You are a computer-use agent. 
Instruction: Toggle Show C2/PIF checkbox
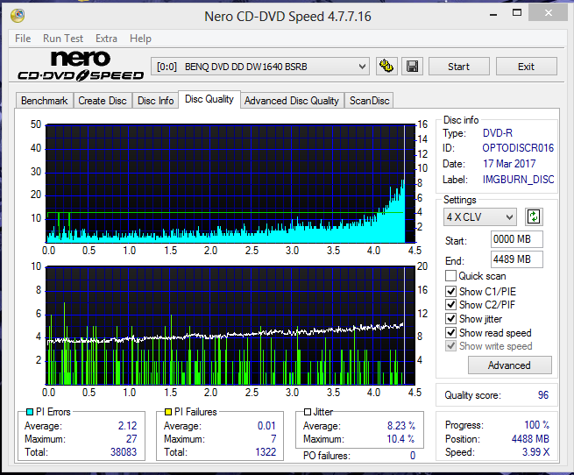click(x=450, y=305)
